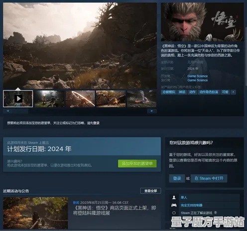Select the second screenshot thumbnail
The height and width of the screenshot is (231, 247).
click(49, 99)
